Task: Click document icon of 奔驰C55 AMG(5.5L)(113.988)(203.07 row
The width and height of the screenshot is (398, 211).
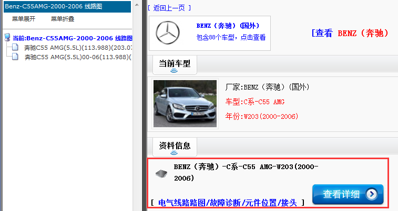Action: [15, 47]
